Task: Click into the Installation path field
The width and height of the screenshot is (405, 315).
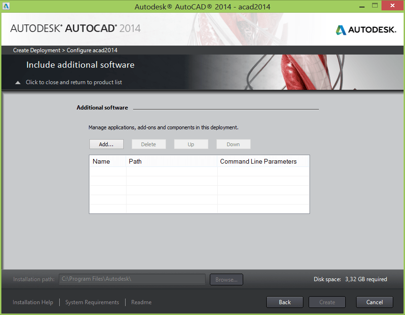Action: [x=132, y=279]
